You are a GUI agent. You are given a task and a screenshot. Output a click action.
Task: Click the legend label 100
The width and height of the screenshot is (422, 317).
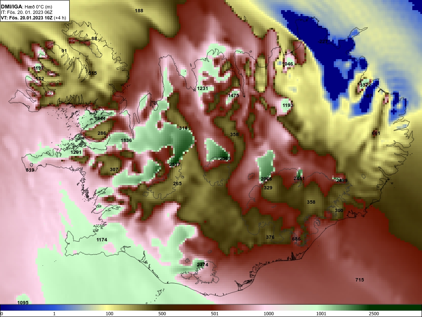point(110,314)
